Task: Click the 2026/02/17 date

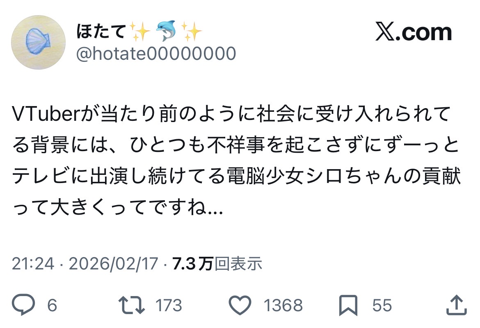Action: [x=114, y=263]
